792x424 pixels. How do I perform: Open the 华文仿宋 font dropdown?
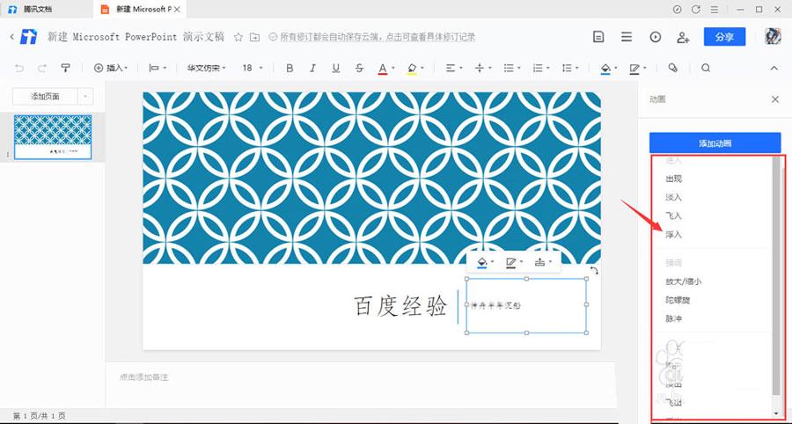click(206, 68)
